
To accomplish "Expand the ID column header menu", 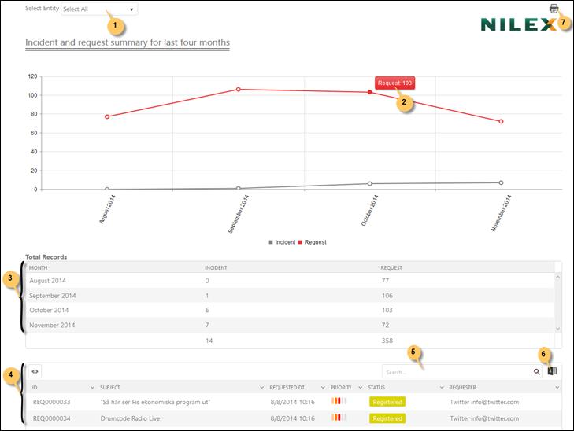I will (93, 388).
